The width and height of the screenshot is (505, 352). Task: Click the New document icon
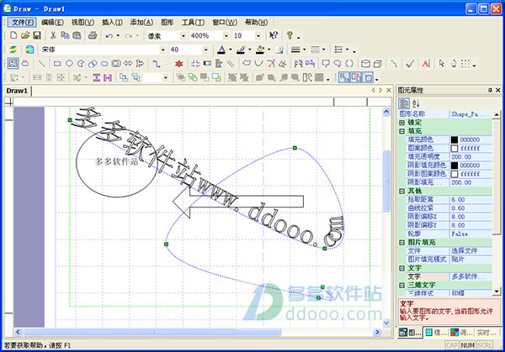click(x=13, y=35)
